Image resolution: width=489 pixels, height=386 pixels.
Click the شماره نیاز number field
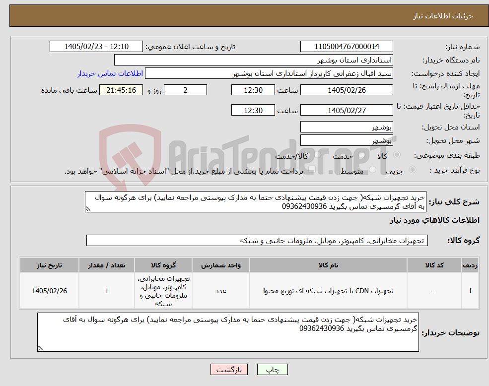point(347,47)
